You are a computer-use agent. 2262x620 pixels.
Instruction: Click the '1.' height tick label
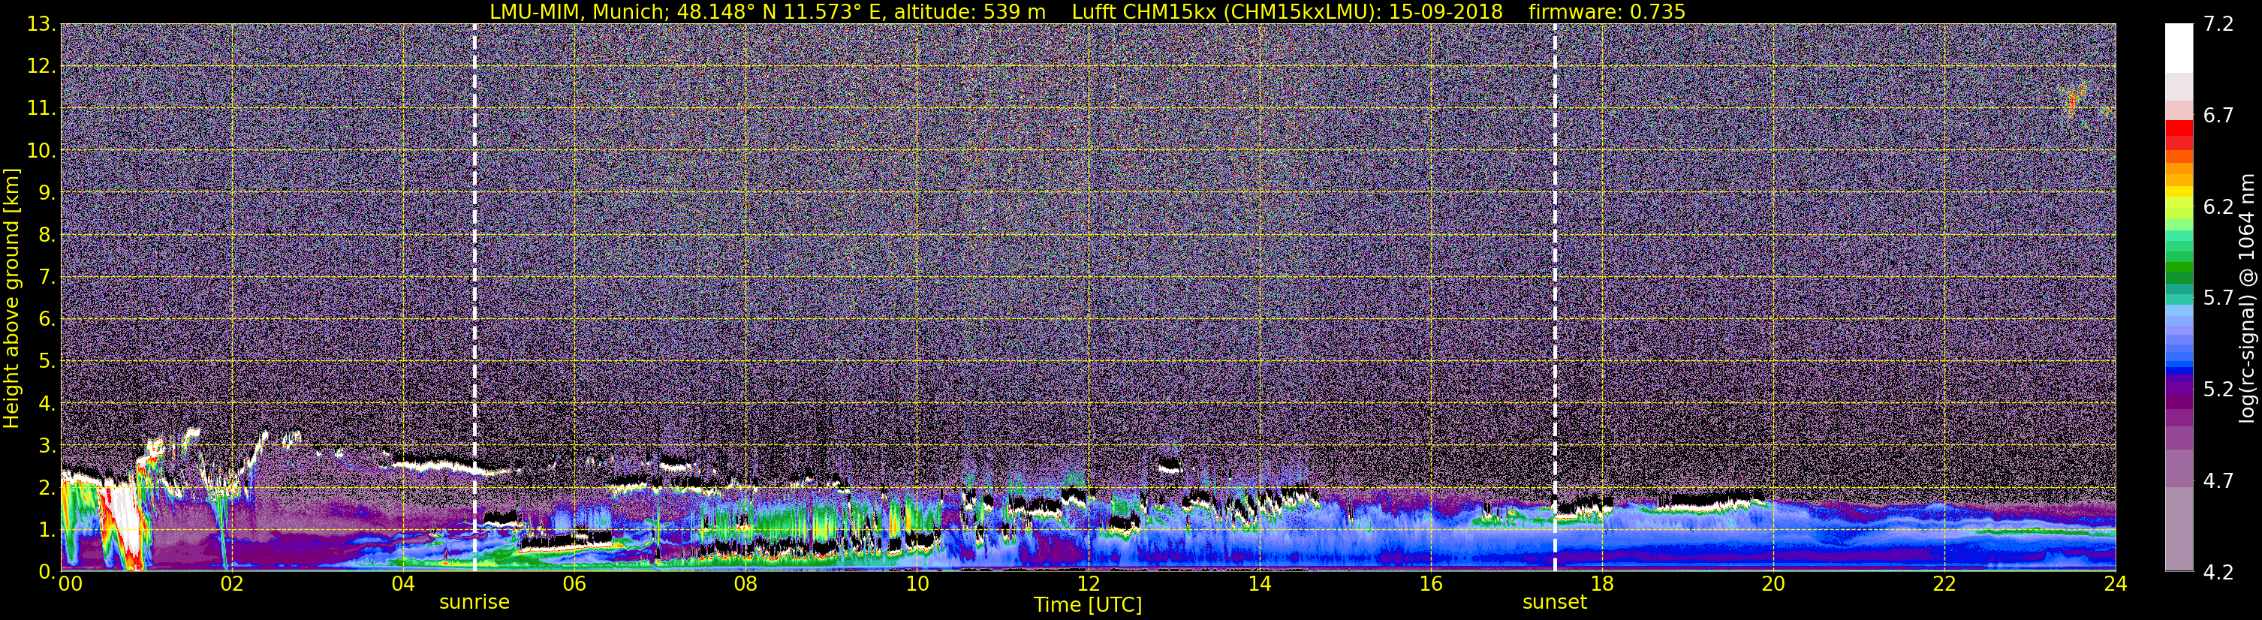[47, 529]
